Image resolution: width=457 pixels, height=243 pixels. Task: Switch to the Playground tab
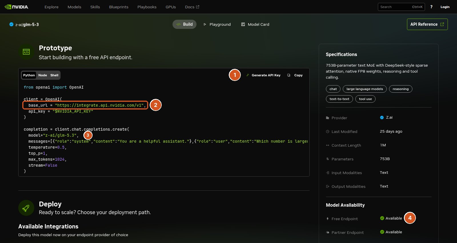point(217,24)
